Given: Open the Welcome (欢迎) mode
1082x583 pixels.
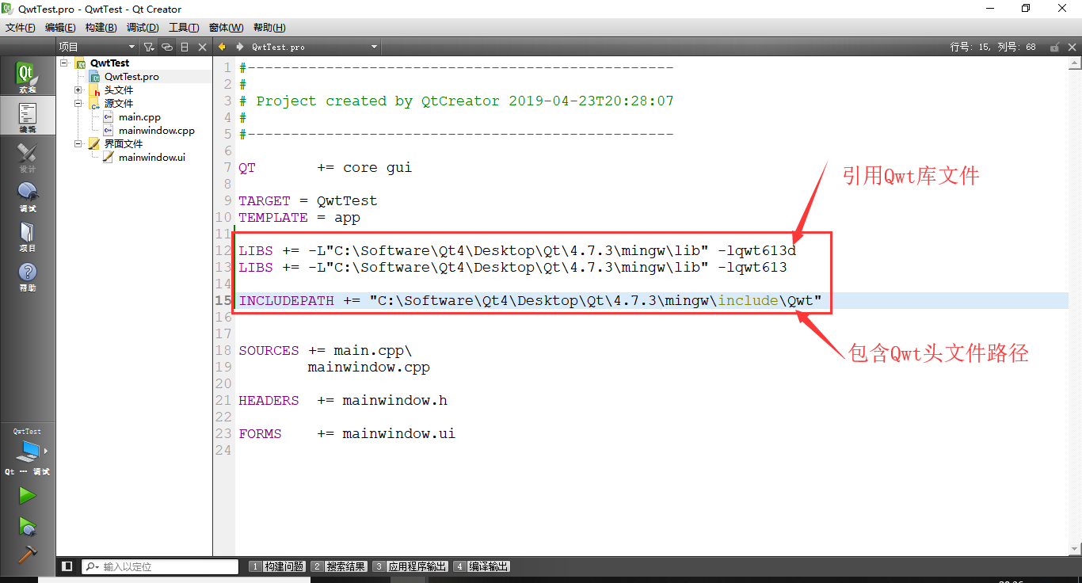Looking at the screenshot, I should pyautogui.click(x=27, y=78).
